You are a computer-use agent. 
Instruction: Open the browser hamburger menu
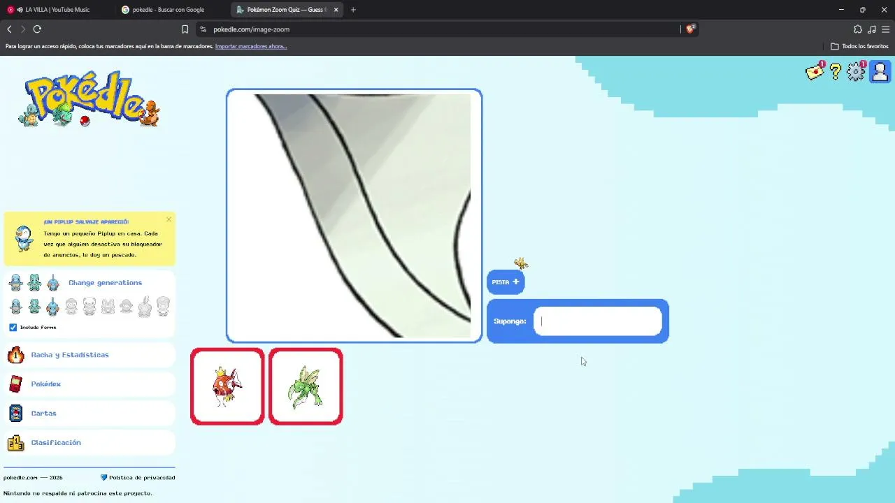tap(885, 29)
